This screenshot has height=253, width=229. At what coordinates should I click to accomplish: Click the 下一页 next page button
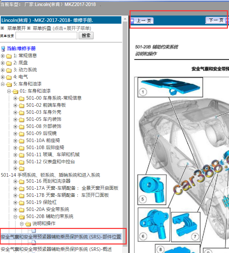217,20
